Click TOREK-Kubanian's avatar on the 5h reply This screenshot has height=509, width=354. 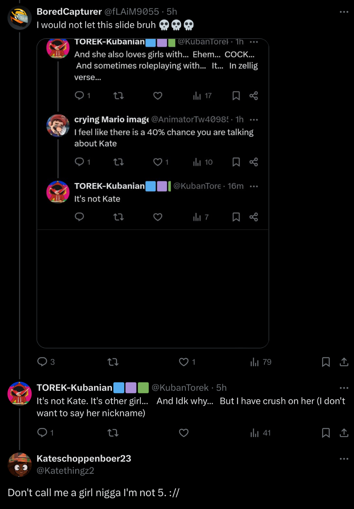tap(19, 394)
